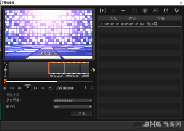Export the subtitle file
The height and width of the screenshot is (131, 184).
[166, 10]
